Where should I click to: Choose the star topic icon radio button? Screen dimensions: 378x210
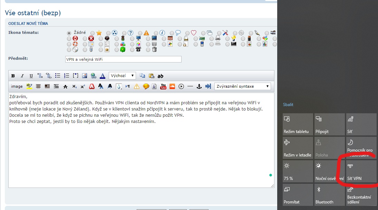93,33
